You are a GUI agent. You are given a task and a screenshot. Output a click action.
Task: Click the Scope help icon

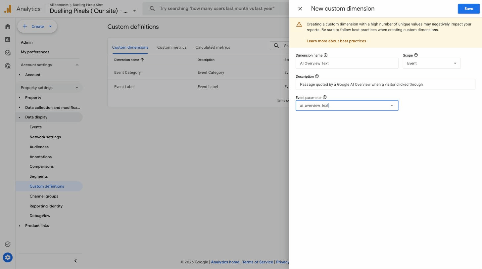[416, 55]
